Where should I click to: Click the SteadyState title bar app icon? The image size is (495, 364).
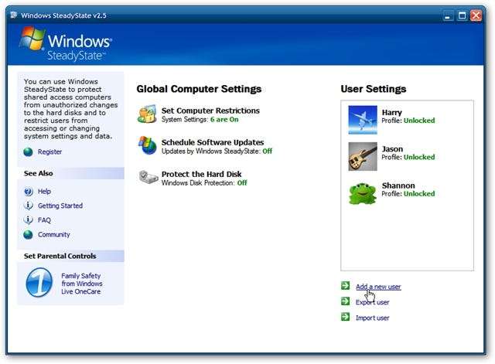(x=14, y=15)
